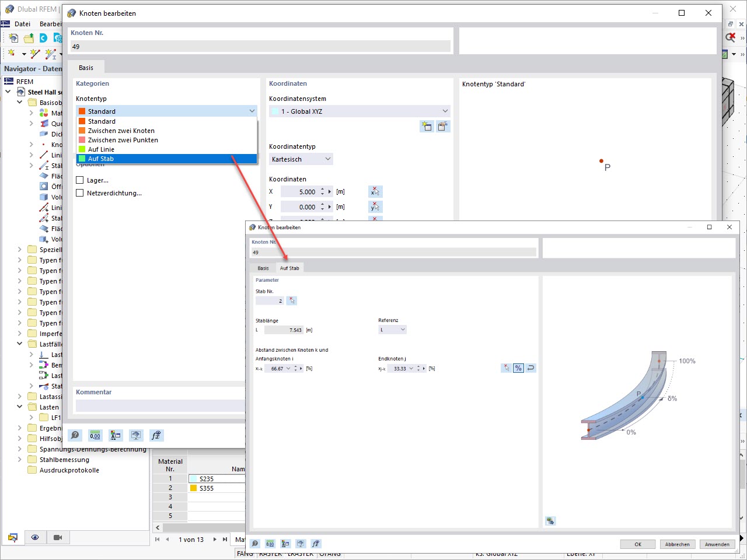The height and width of the screenshot is (560, 747).
Task: Click the new coordinate system icon
Action: point(426,126)
